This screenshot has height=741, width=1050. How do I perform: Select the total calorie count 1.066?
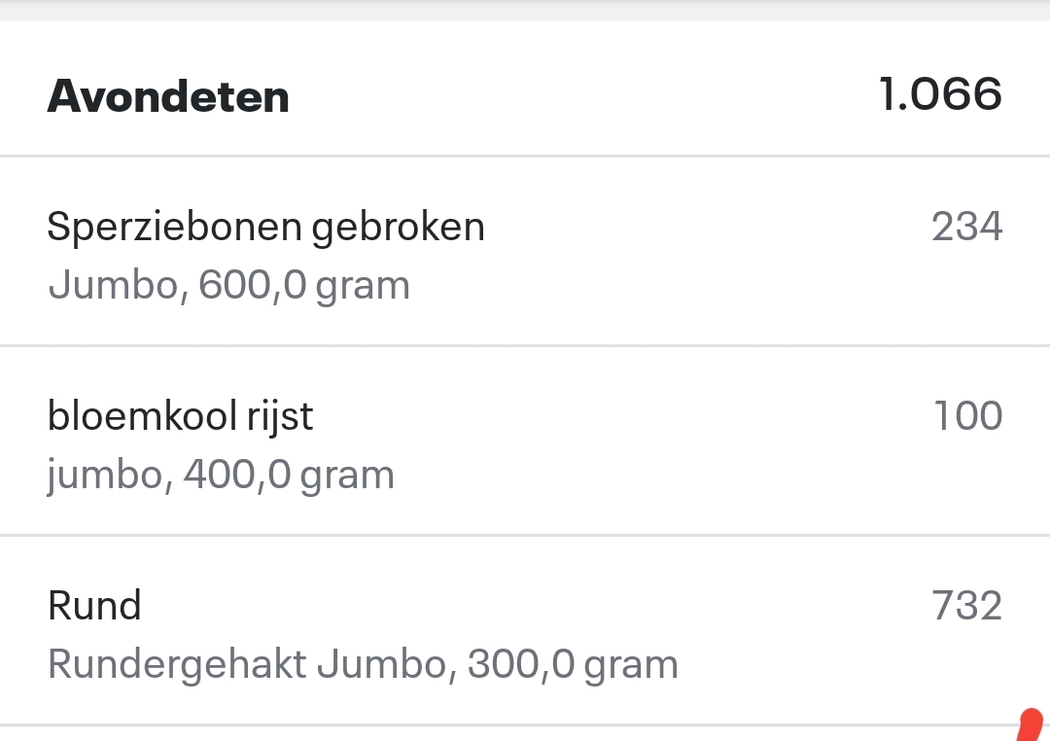[x=941, y=94]
